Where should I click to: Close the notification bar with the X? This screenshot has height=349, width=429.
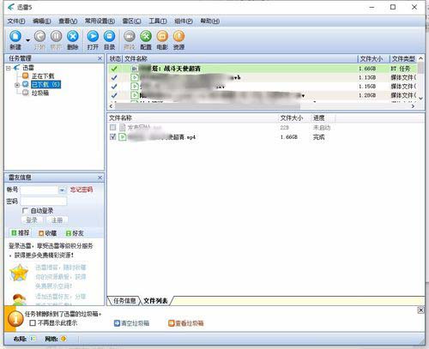420,310
